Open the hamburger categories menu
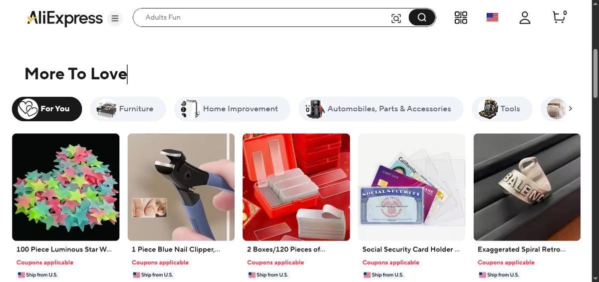The width and height of the screenshot is (599, 282). (115, 18)
